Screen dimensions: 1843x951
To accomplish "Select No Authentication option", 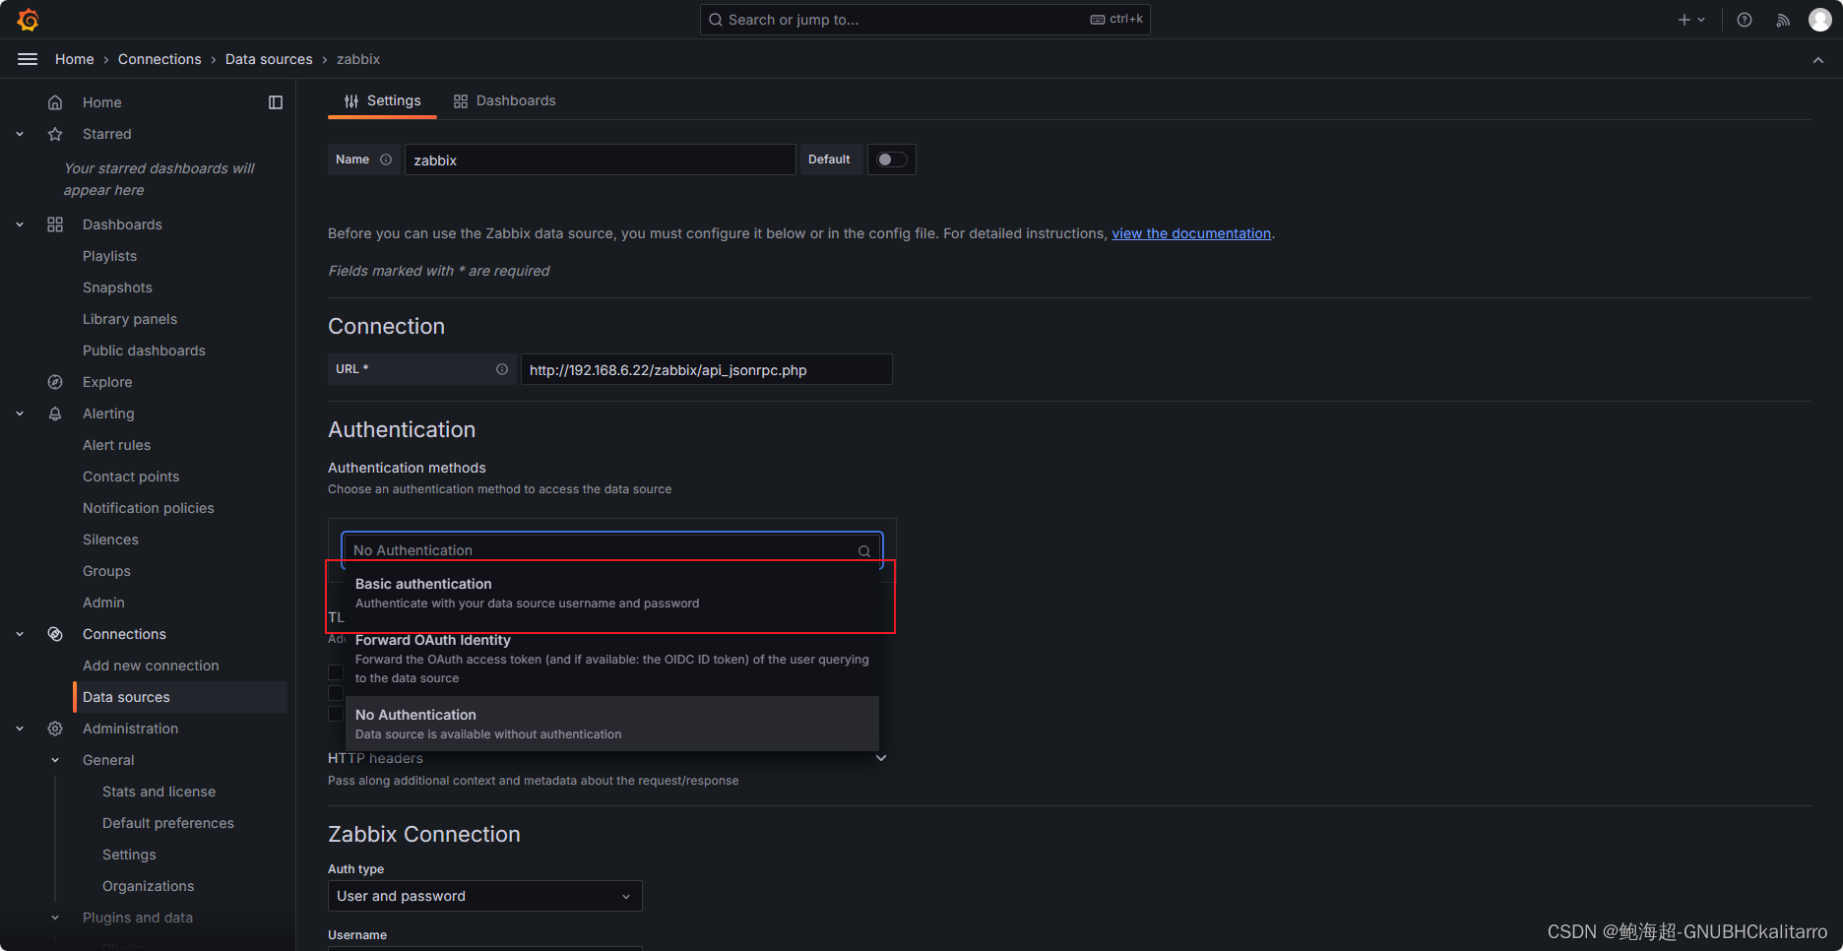I will [611, 724].
